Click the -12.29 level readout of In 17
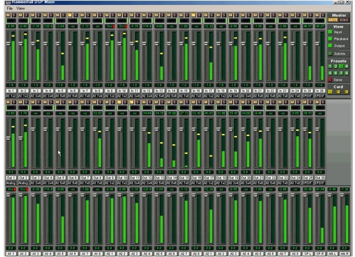Screen dimensions: 355x257 pos(208,26)
